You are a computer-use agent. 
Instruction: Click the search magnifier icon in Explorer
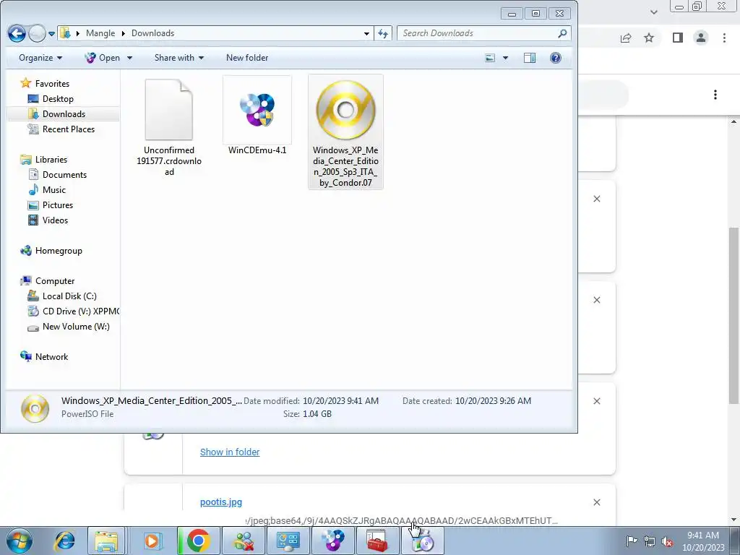[x=562, y=33]
